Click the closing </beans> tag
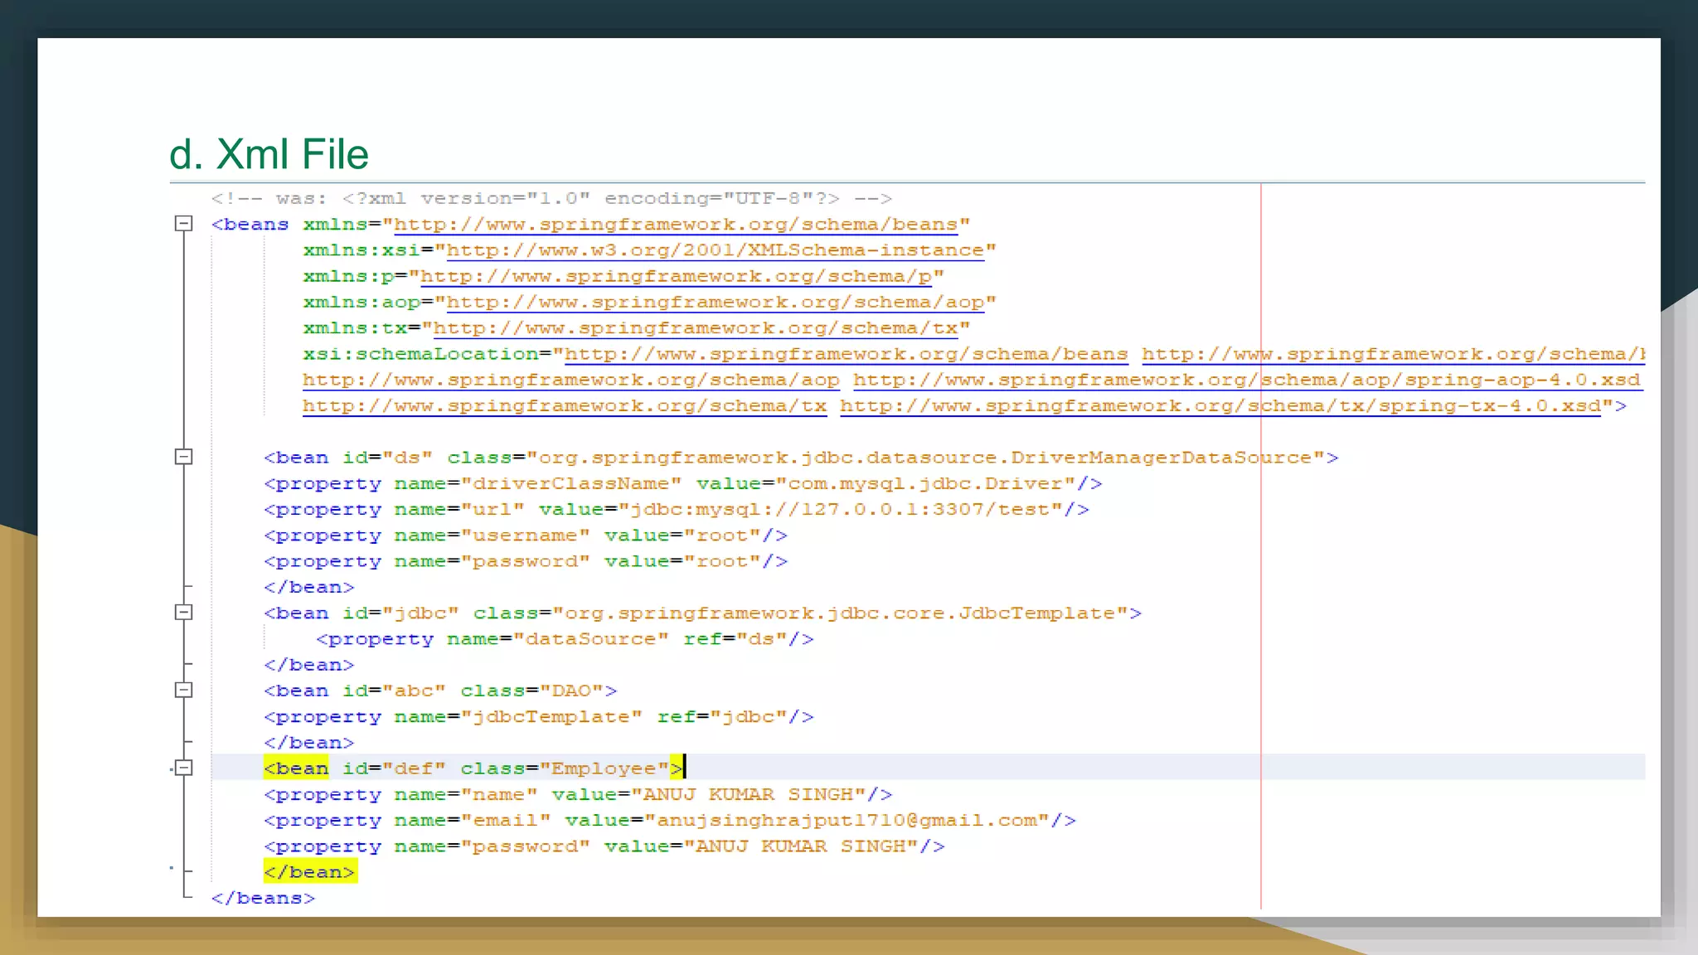The width and height of the screenshot is (1698, 955). 263,898
